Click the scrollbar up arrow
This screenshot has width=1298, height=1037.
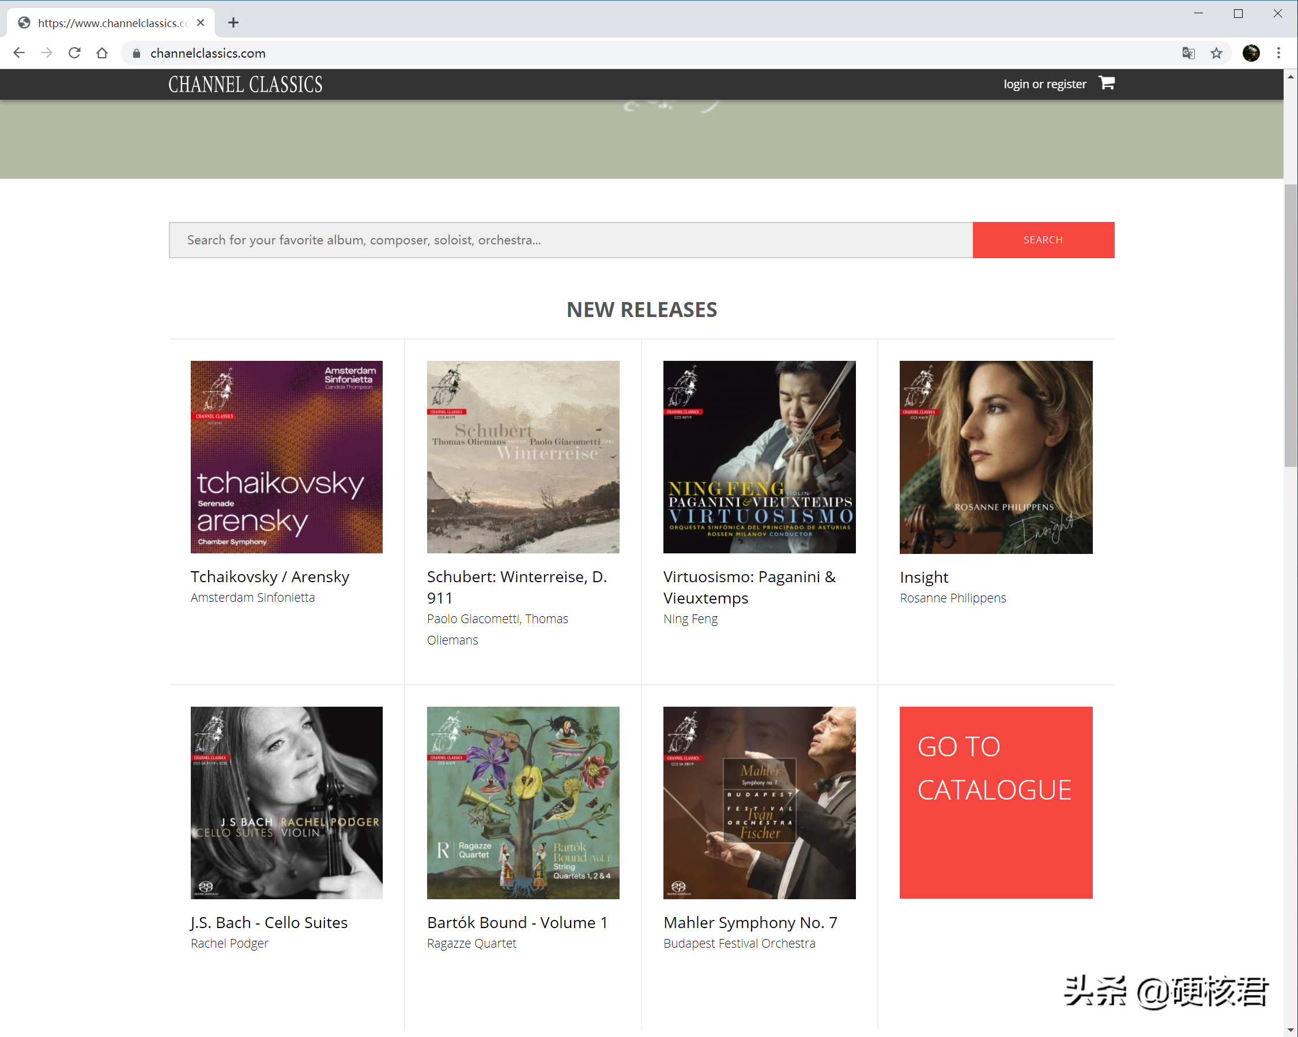pos(1291,77)
